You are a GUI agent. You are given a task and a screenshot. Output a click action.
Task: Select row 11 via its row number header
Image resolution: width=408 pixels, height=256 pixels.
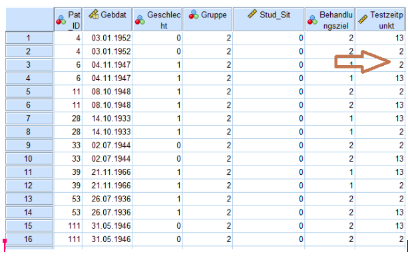pyautogui.click(x=29, y=172)
